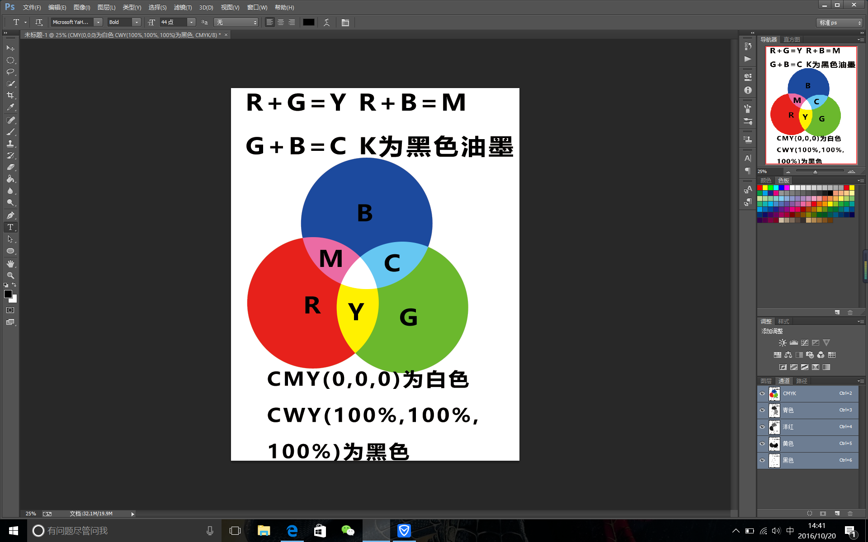This screenshot has height=542, width=868.
Task: Open the anti-aliasing method dropdown
Action: point(255,22)
